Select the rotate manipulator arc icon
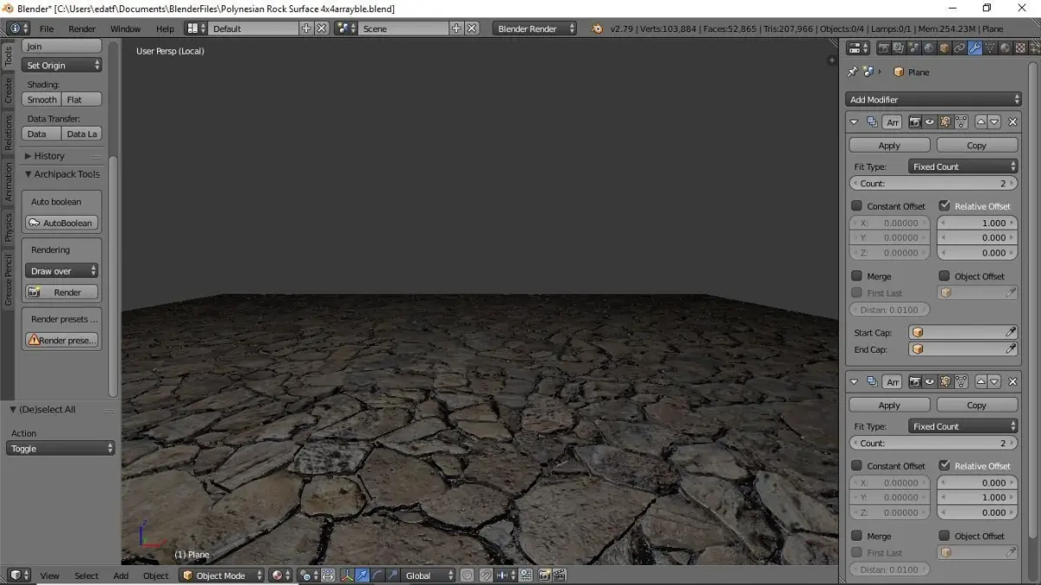 click(377, 575)
